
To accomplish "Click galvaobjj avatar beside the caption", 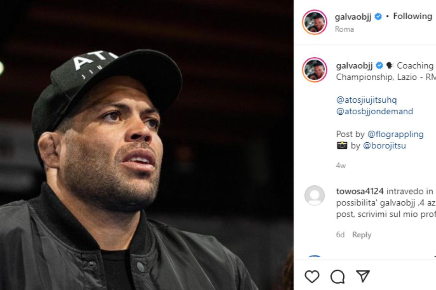I will [x=315, y=70].
